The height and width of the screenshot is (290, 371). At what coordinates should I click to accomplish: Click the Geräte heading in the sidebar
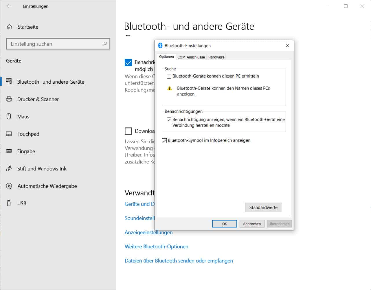point(14,61)
